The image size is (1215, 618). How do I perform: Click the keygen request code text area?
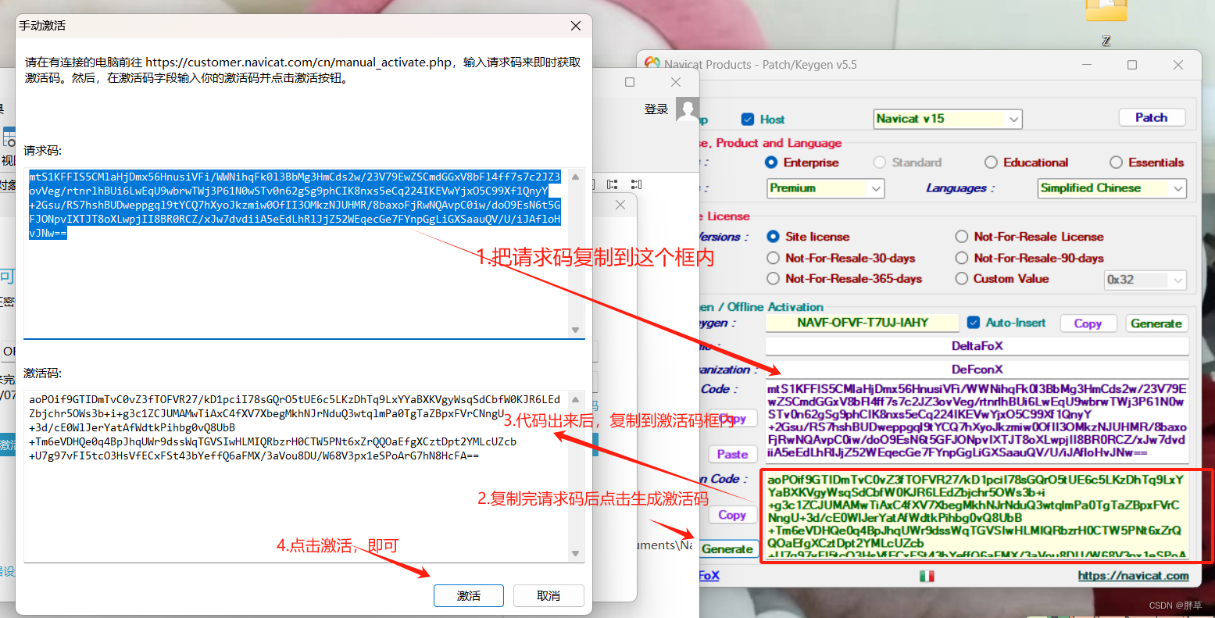[977, 420]
